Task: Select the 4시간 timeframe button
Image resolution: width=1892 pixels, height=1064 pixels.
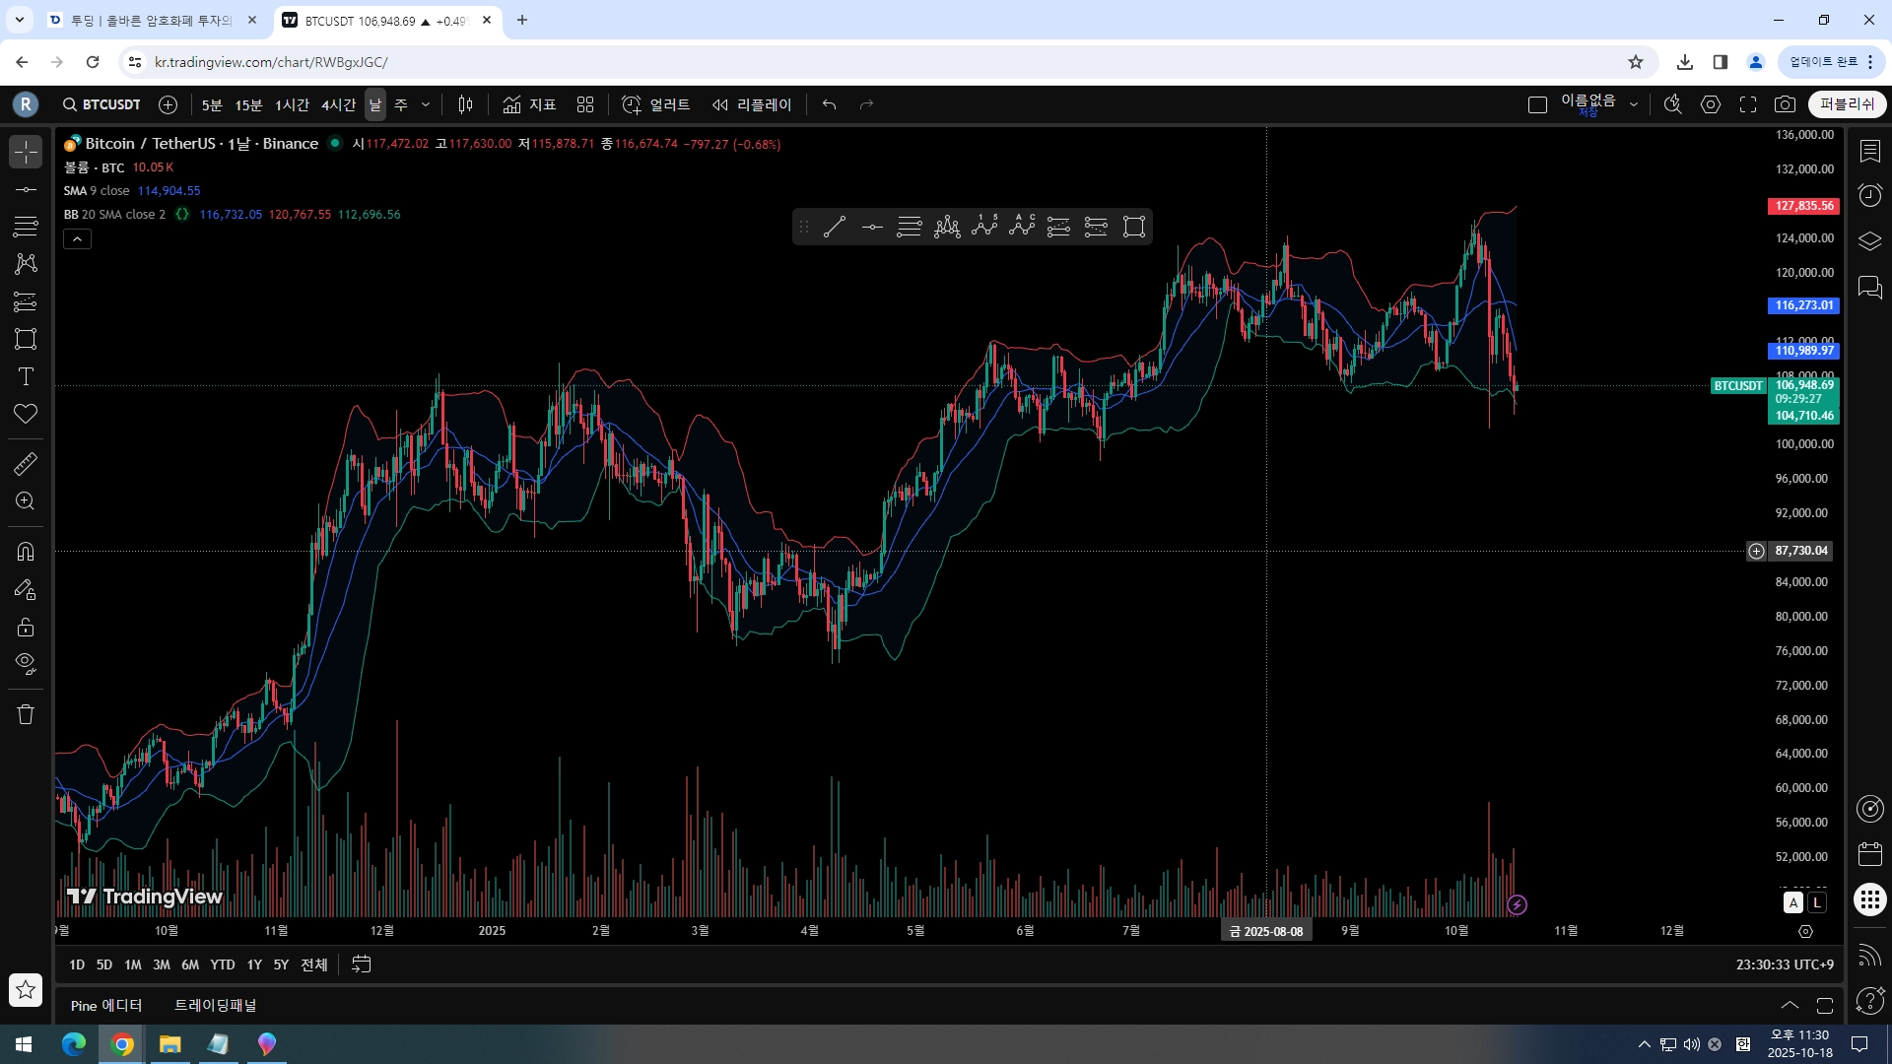Action: pos(338,104)
